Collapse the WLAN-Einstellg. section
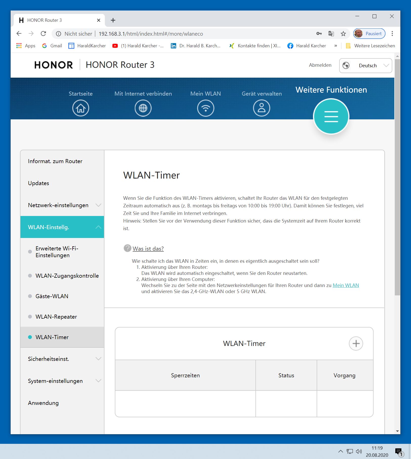This screenshot has height=459, width=411. click(x=62, y=227)
